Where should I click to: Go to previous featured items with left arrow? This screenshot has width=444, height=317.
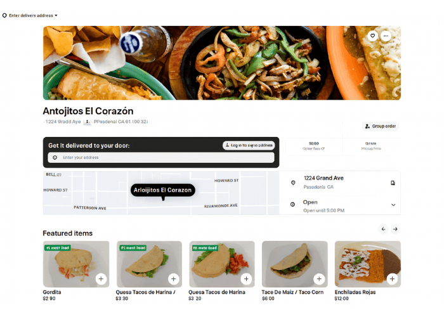tap(383, 229)
